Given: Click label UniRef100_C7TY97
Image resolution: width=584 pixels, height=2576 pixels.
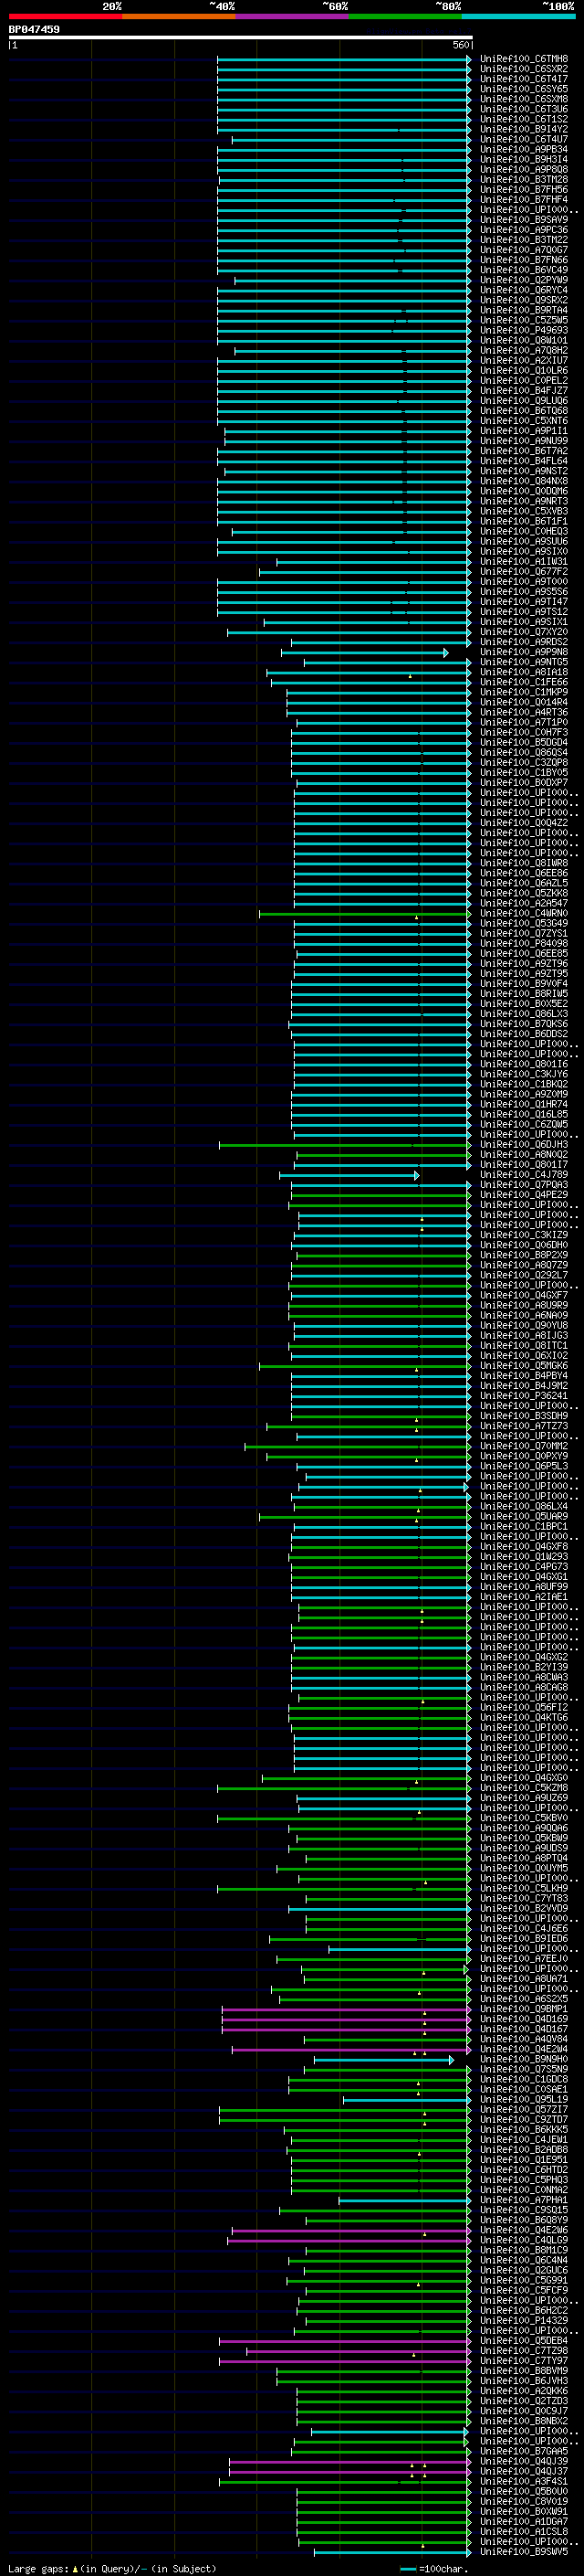Looking at the screenshot, I should 524,2361.
